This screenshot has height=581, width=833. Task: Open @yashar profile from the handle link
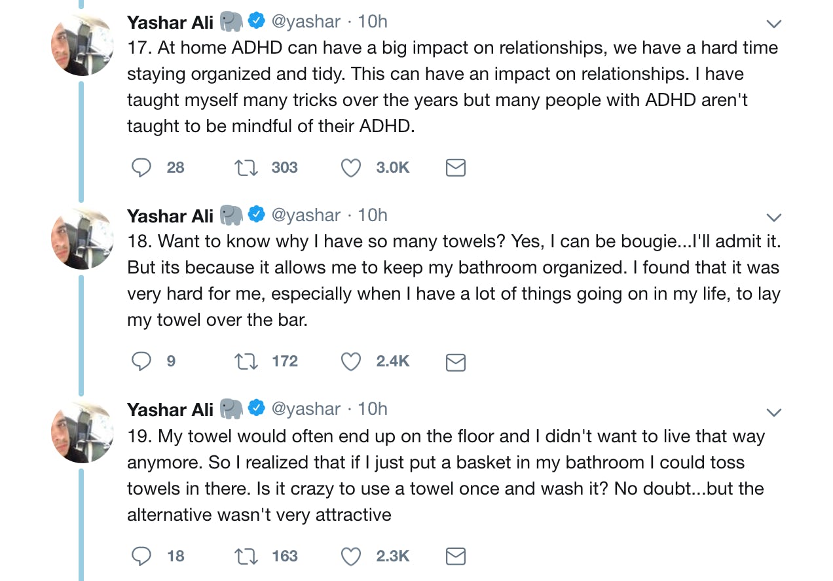[305, 20]
